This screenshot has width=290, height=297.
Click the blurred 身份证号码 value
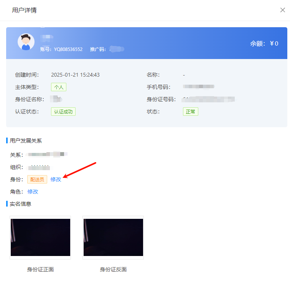pyautogui.click(x=208, y=99)
